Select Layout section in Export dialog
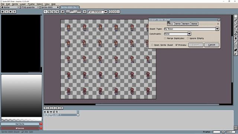 [x=170, y=24]
